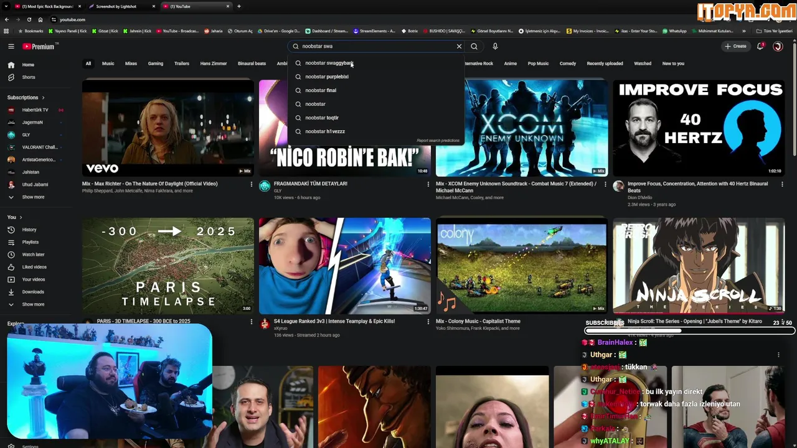Click in the YouTube search field

coord(377,46)
